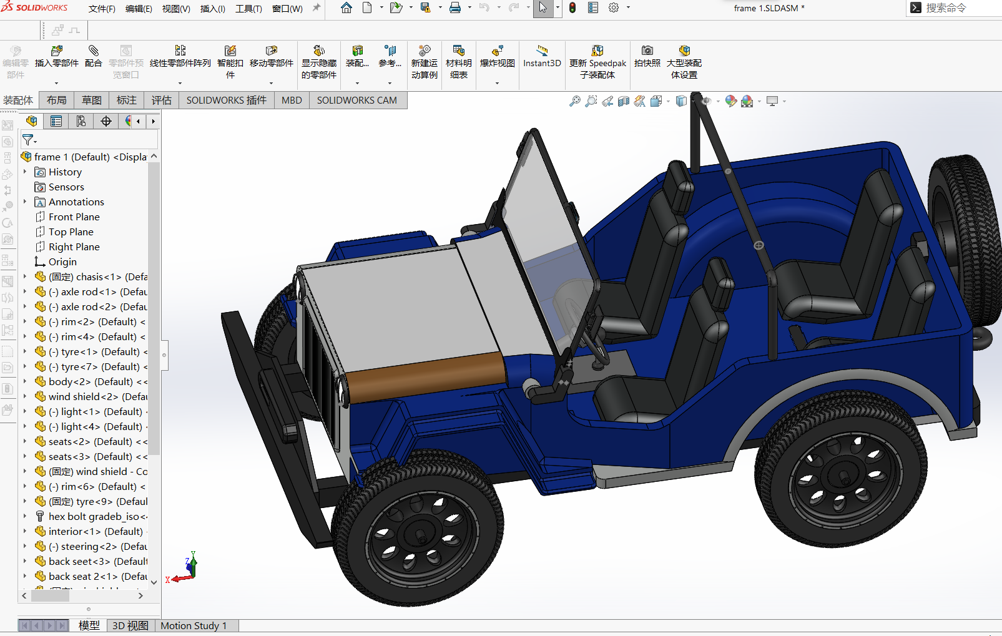Toggle the Instant3D tool

pyautogui.click(x=542, y=57)
